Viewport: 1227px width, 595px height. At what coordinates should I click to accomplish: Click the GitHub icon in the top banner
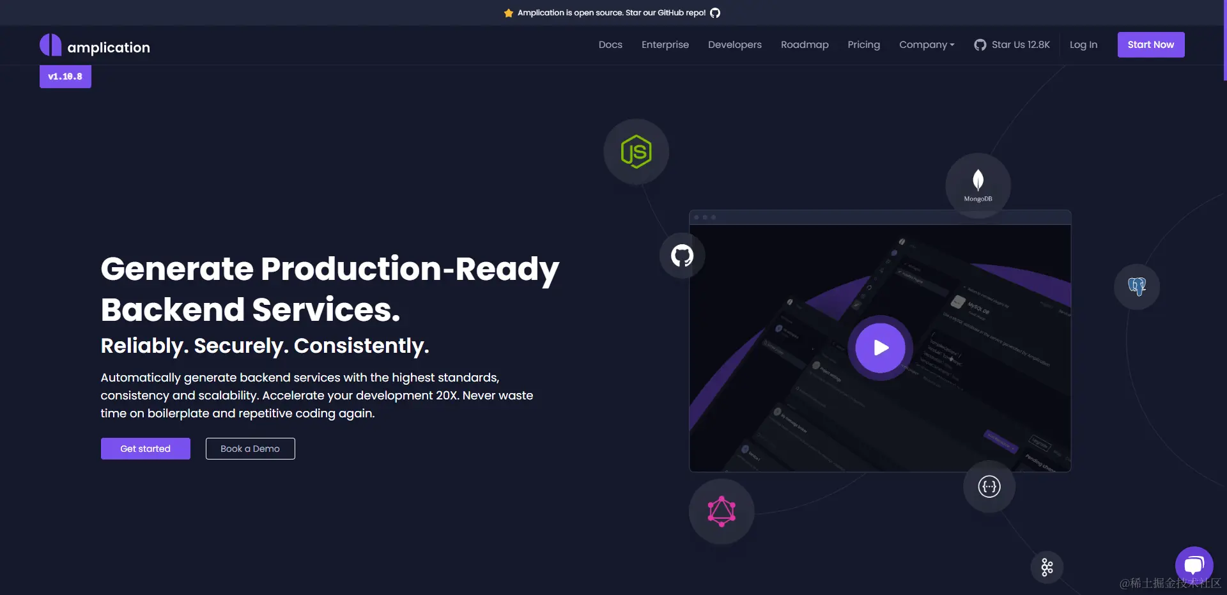pyautogui.click(x=715, y=13)
